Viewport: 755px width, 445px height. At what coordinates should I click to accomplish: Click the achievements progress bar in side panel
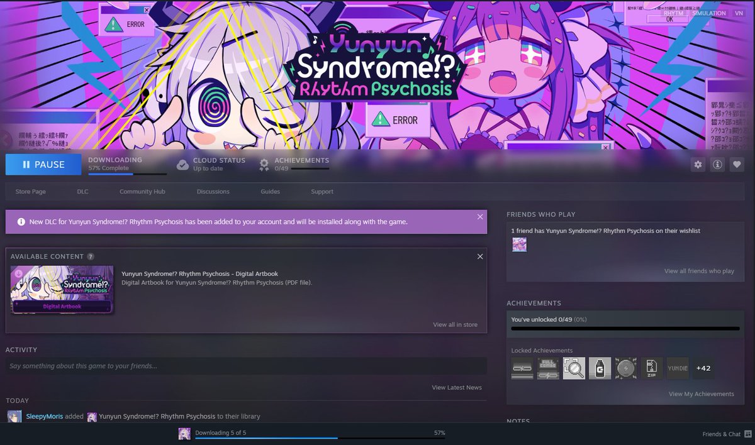[625, 328]
